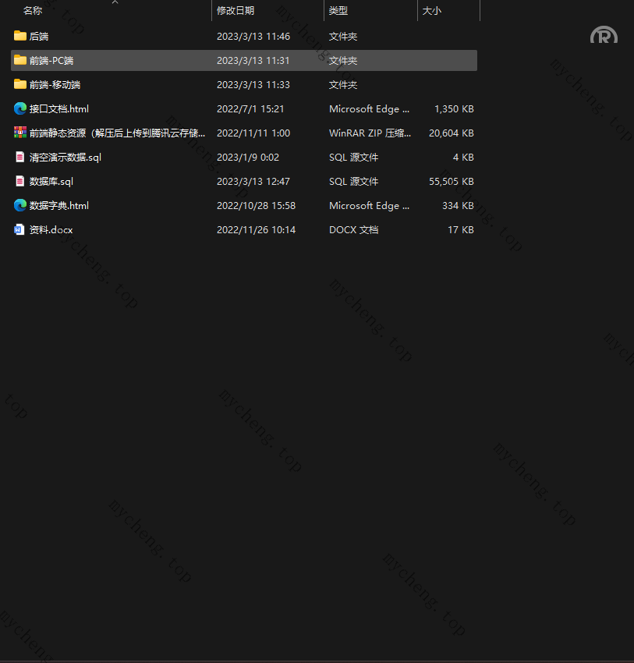The width and height of the screenshot is (634, 663).
Task: Click the SQL file icon for 数据库.sql
Action: pyautogui.click(x=20, y=181)
